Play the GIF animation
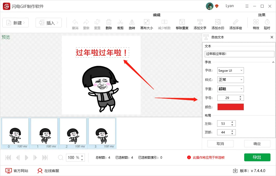Screen dimensions: 276x176 pyautogui.click(x=26, y=158)
